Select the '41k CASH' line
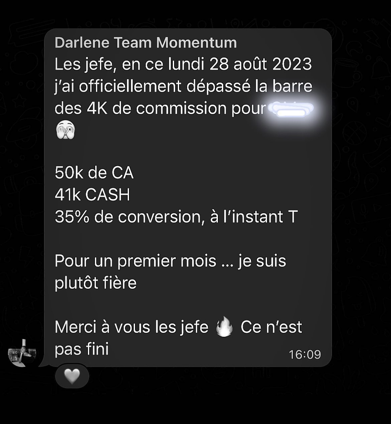Screen dimensions: 391x424 click(x=92, y=195)
